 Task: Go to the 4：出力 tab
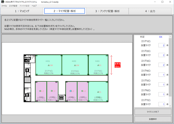[x=150, y=11]
